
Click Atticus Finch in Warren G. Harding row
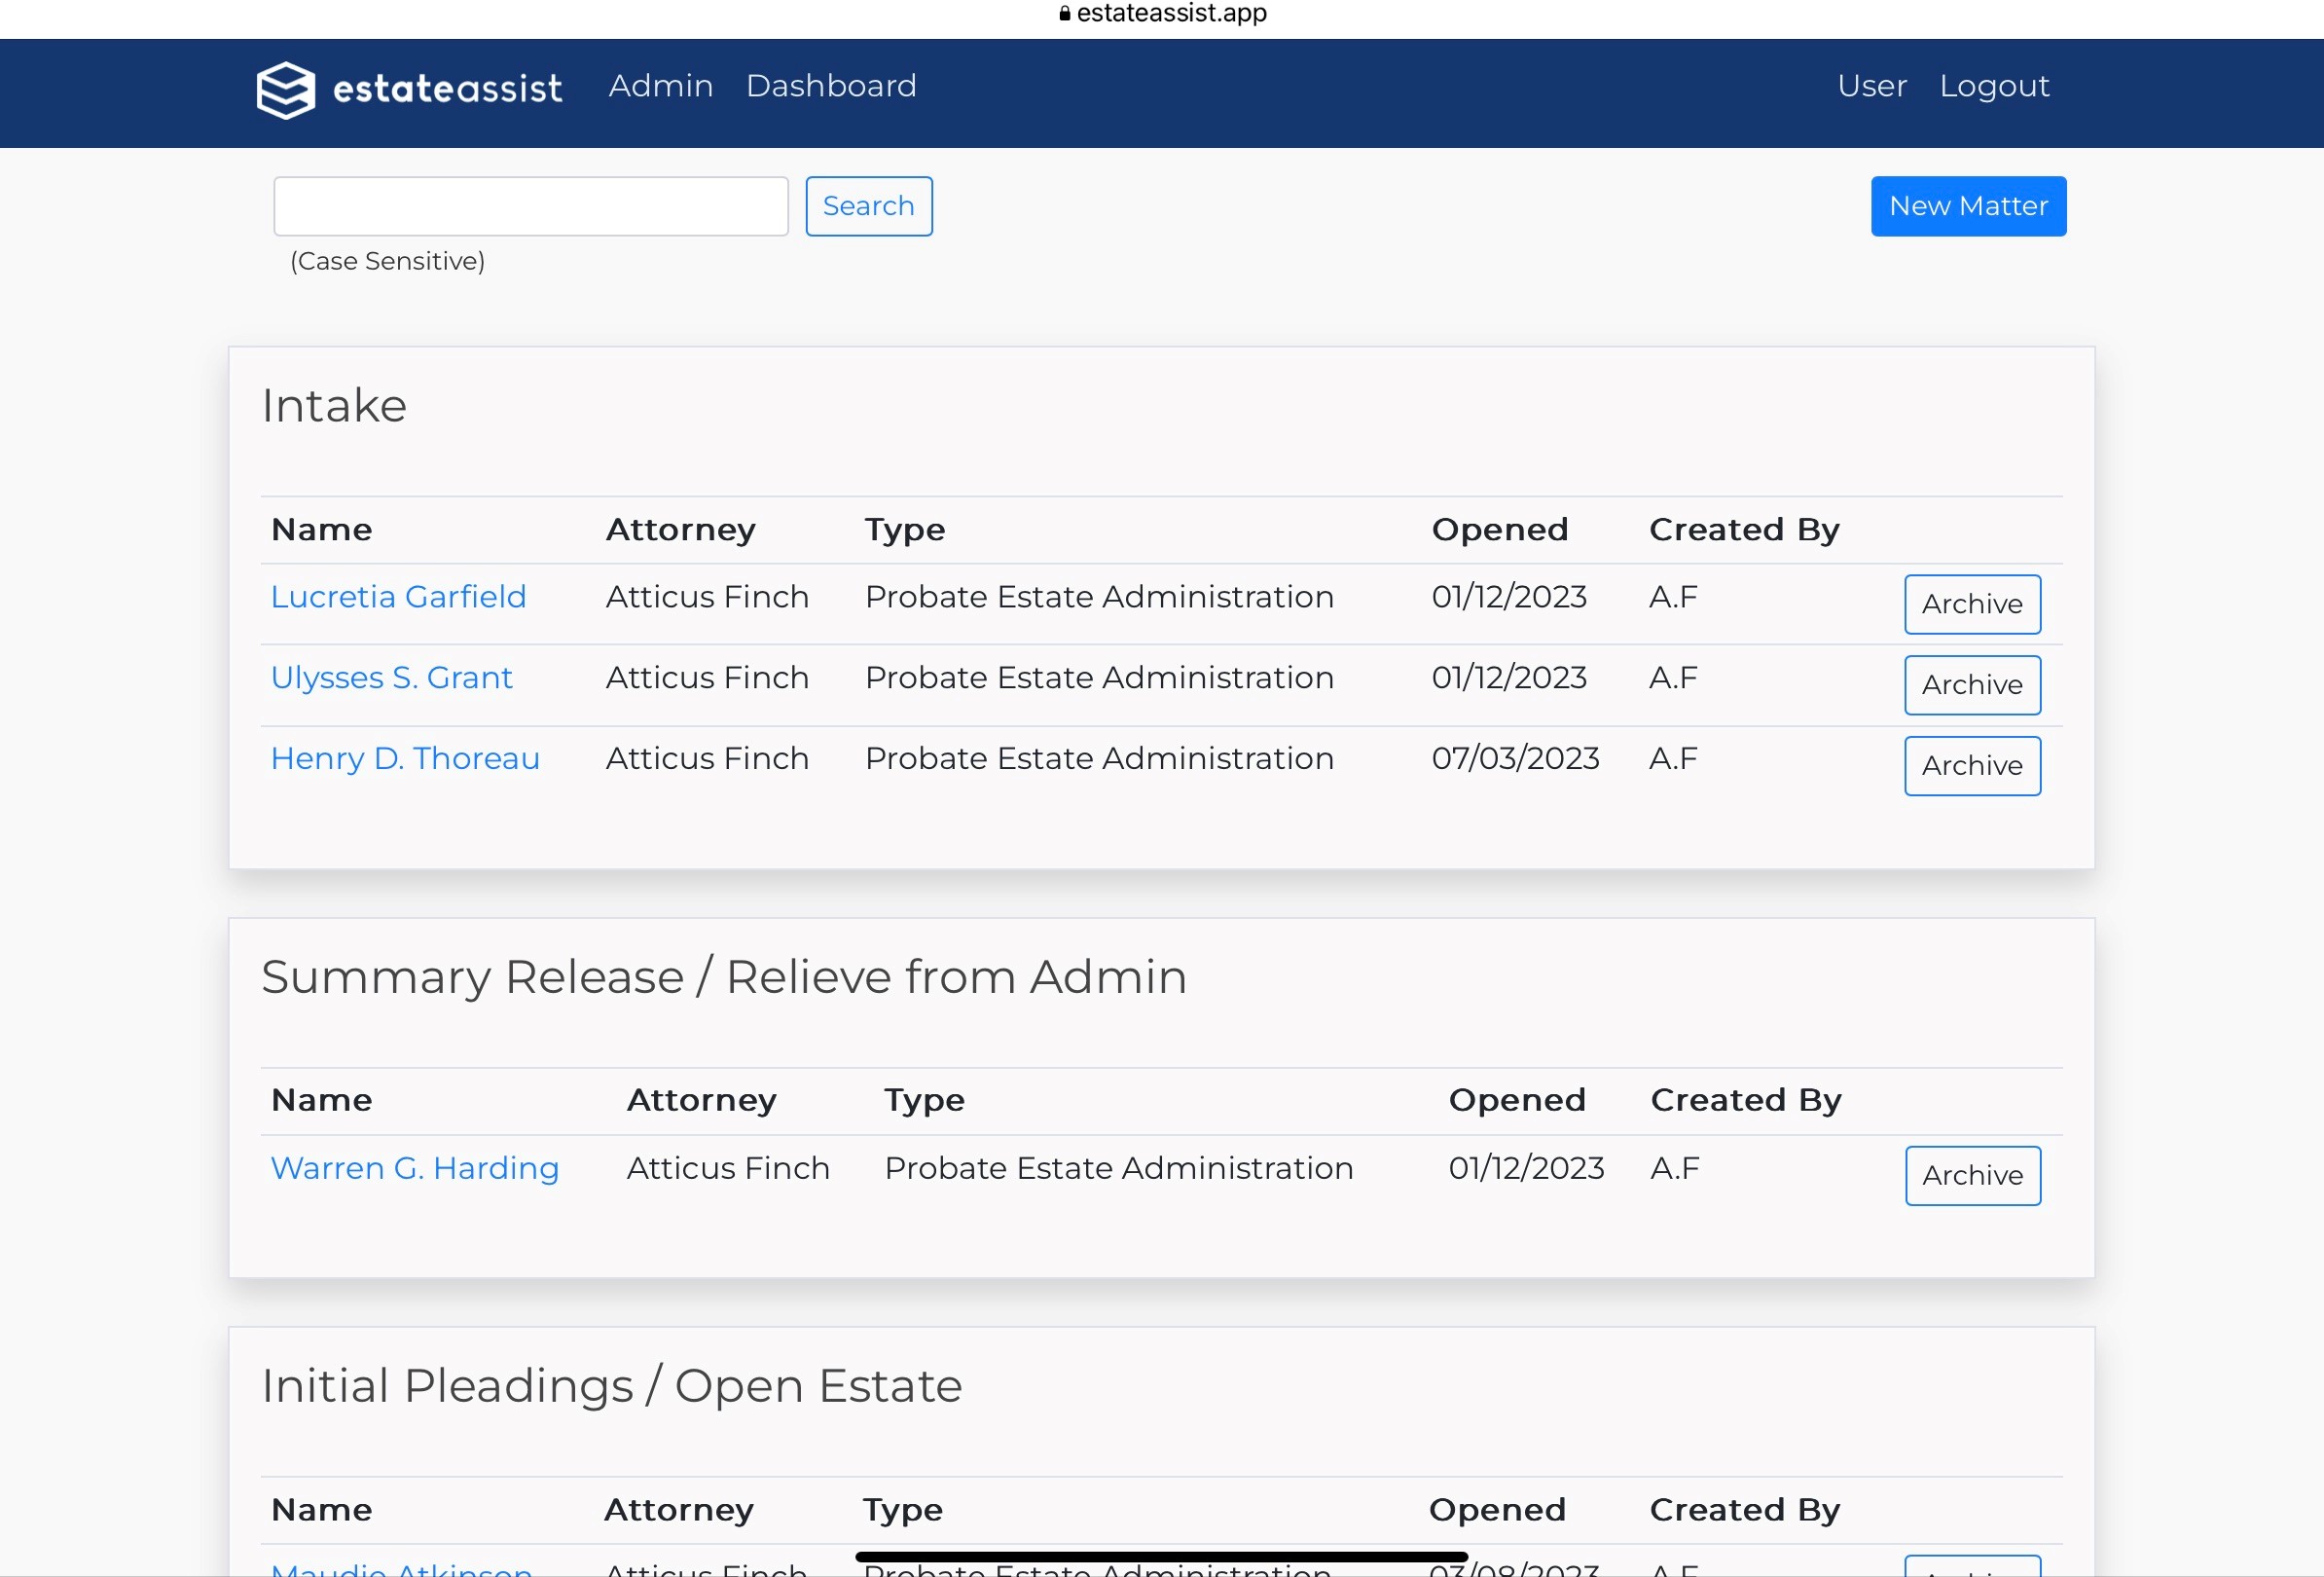point(728,1169)
